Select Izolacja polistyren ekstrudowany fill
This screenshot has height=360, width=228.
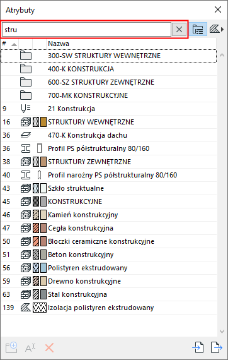tap(109, 308)
